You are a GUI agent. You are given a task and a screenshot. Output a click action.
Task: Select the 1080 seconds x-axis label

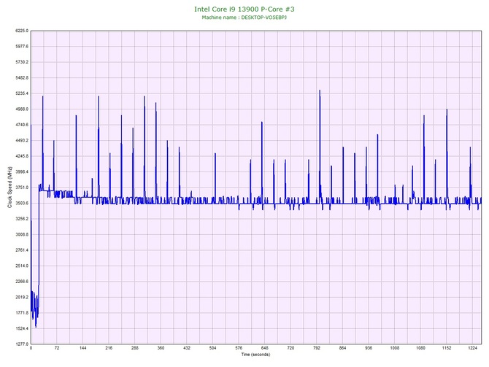pyautogui.click(x=420, y=348)
